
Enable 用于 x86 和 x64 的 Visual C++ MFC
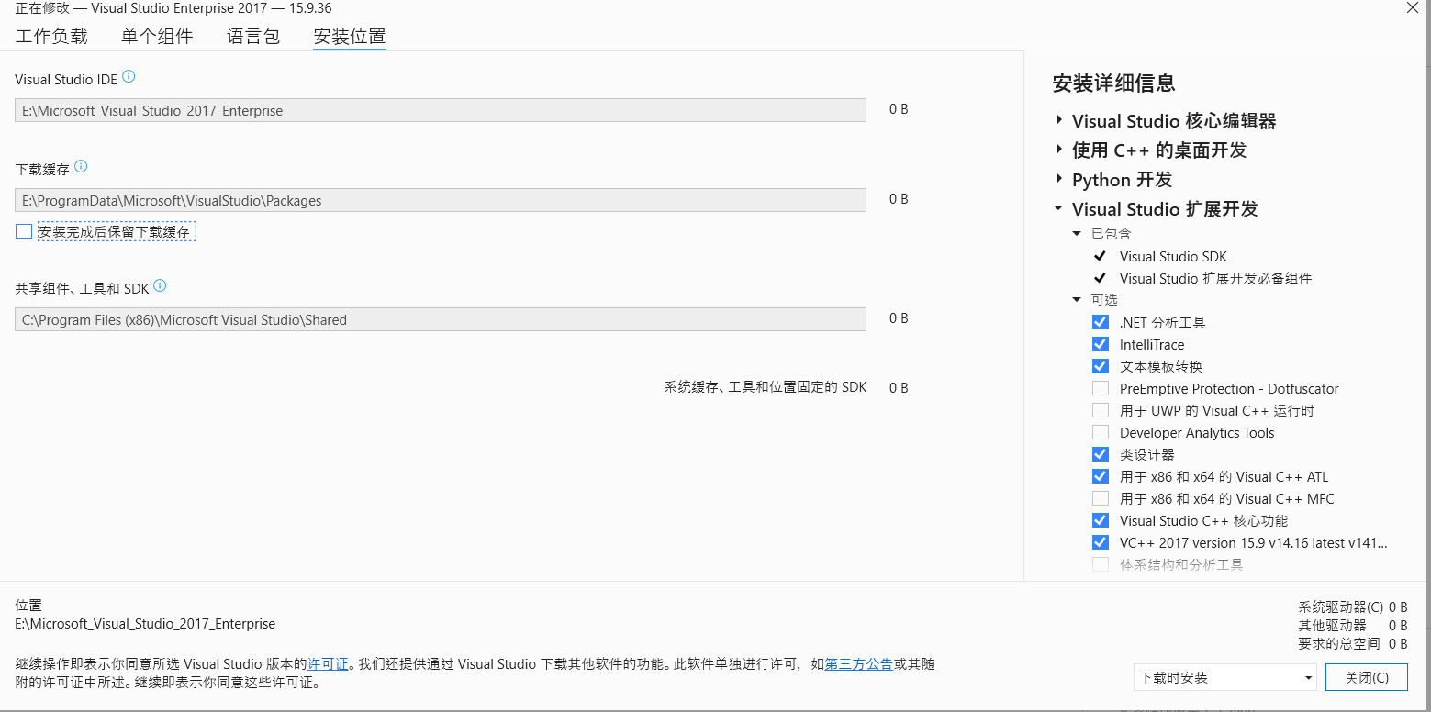click(1101, 498)
